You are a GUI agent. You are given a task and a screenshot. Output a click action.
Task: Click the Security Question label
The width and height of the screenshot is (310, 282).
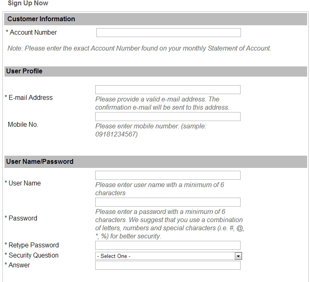[33, 256]
